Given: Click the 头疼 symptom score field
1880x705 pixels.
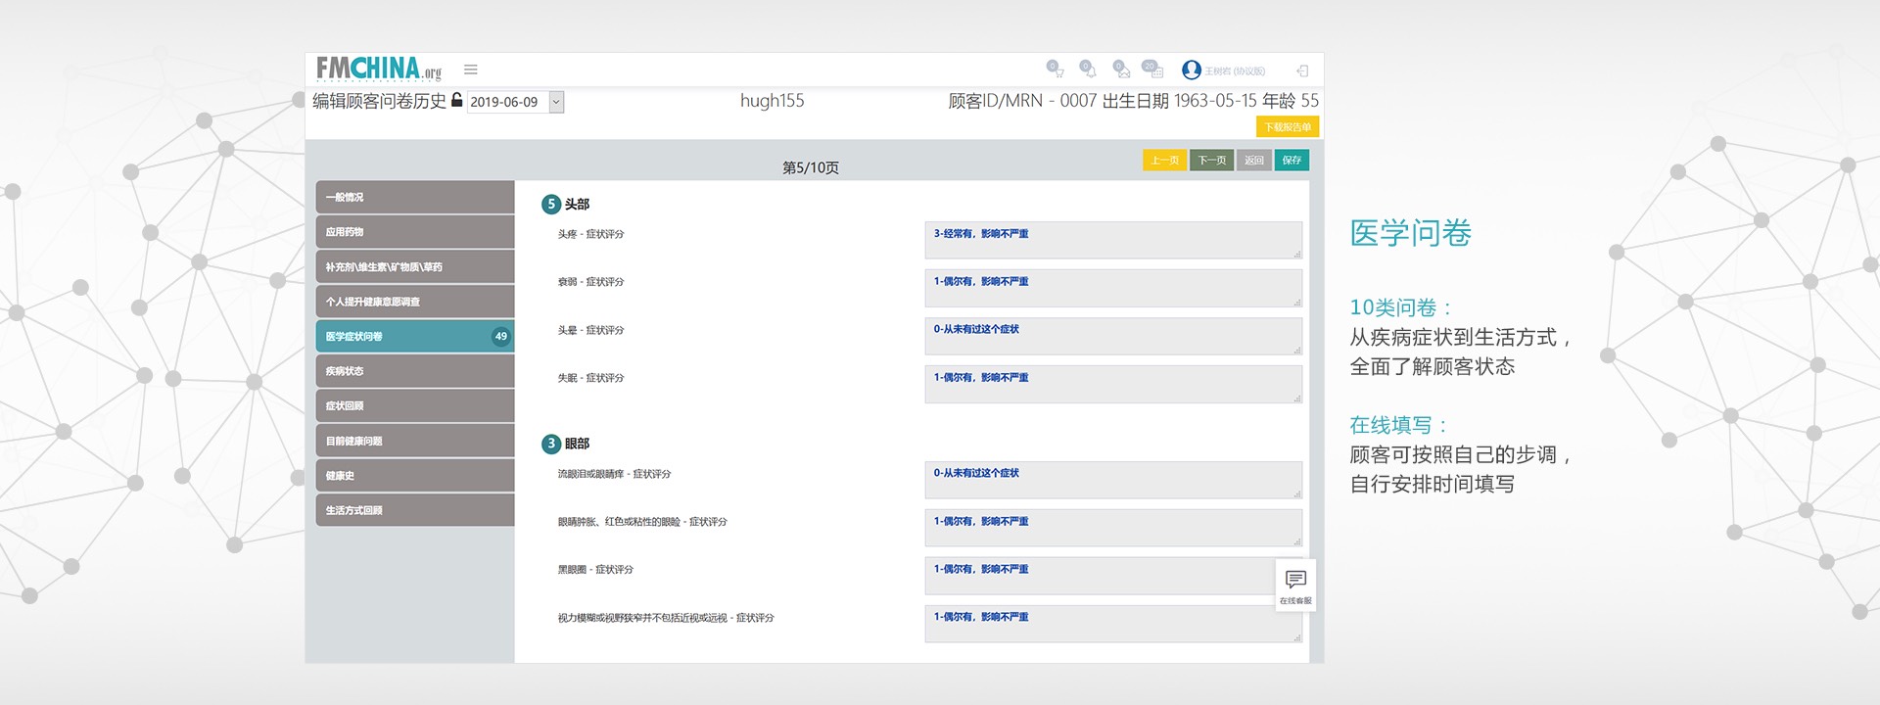Looking at the screenshot, I should click(1112, 240).
